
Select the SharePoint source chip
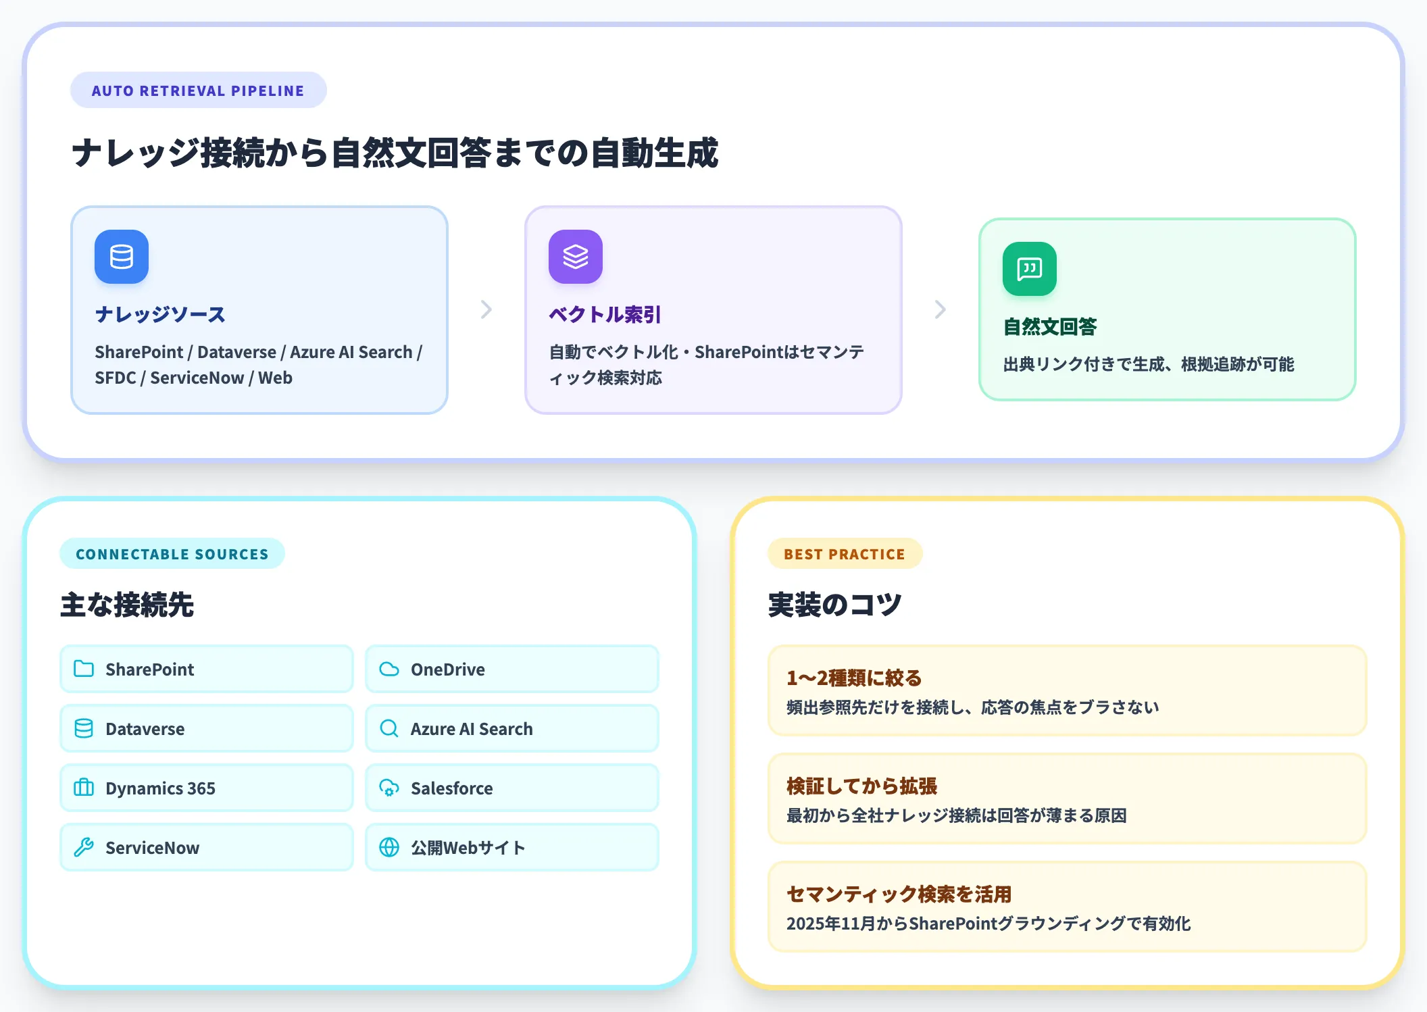207,669
